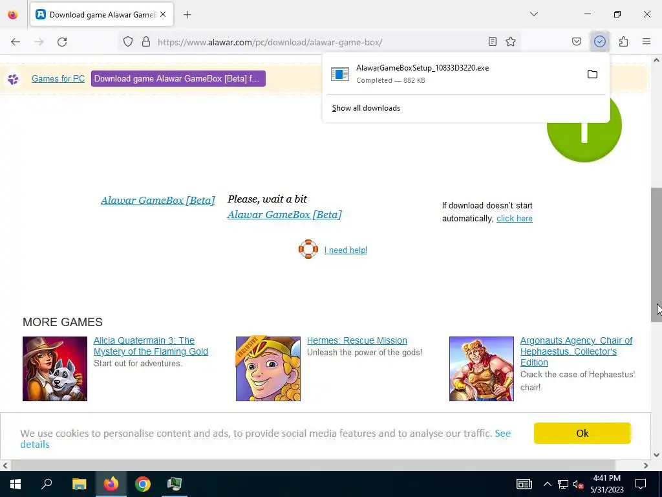This screenshot has height=497, width=662.
Task: Open Hermes: Rescue Mission game link
Action: [357, 340]
